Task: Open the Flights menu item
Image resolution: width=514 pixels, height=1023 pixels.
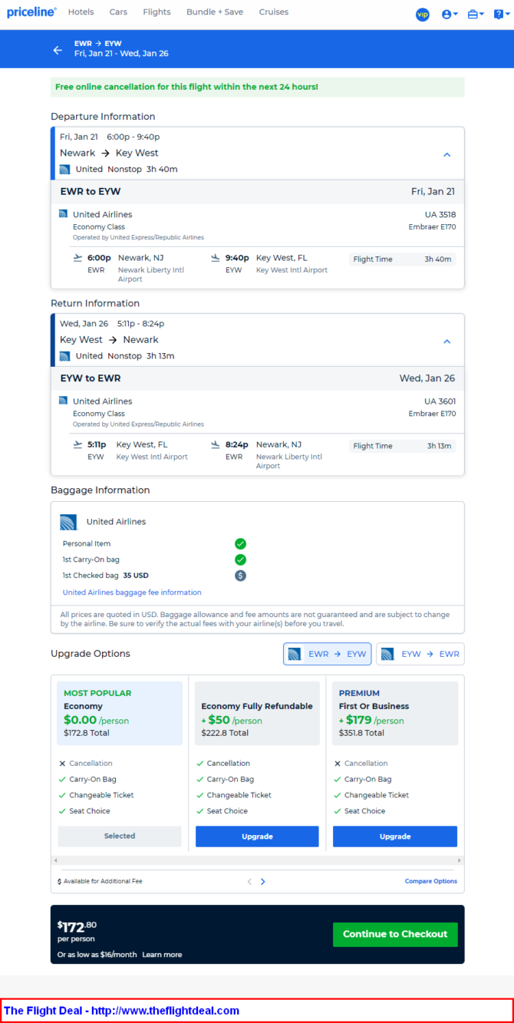Action: tap(157, 12)
